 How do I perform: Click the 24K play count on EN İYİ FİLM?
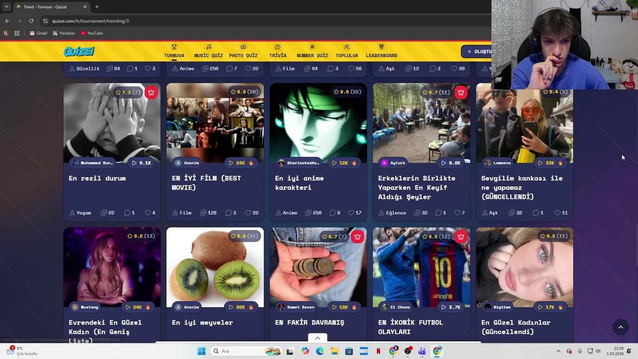pos(241,163)
